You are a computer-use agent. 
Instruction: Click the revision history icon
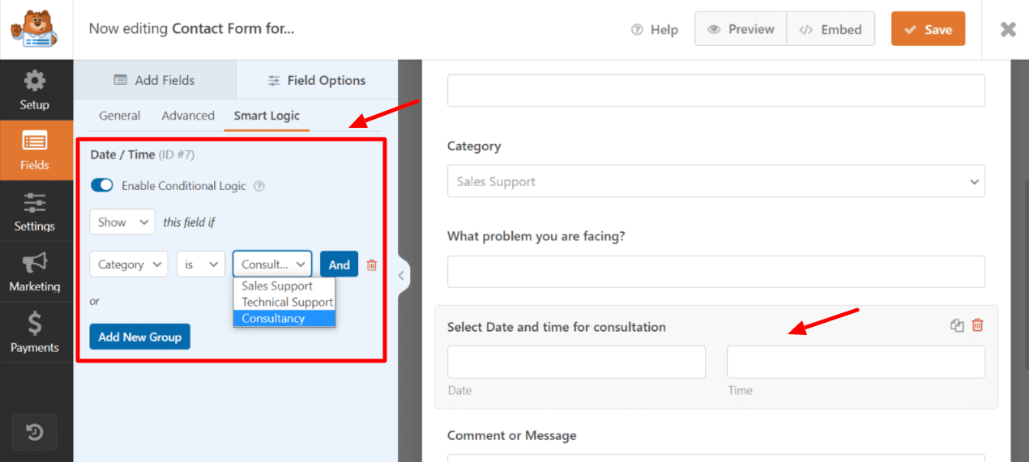(35, 433)
